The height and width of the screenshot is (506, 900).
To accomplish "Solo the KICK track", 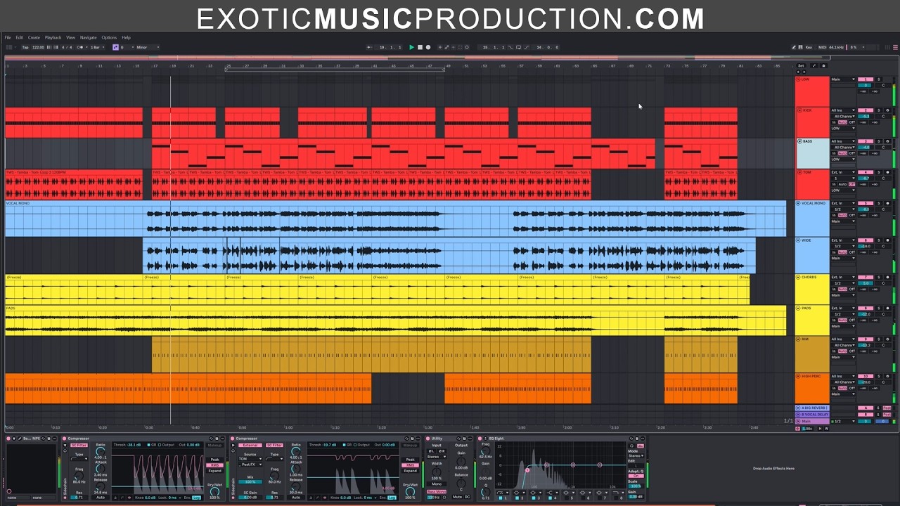I will [x=879, y=110].
